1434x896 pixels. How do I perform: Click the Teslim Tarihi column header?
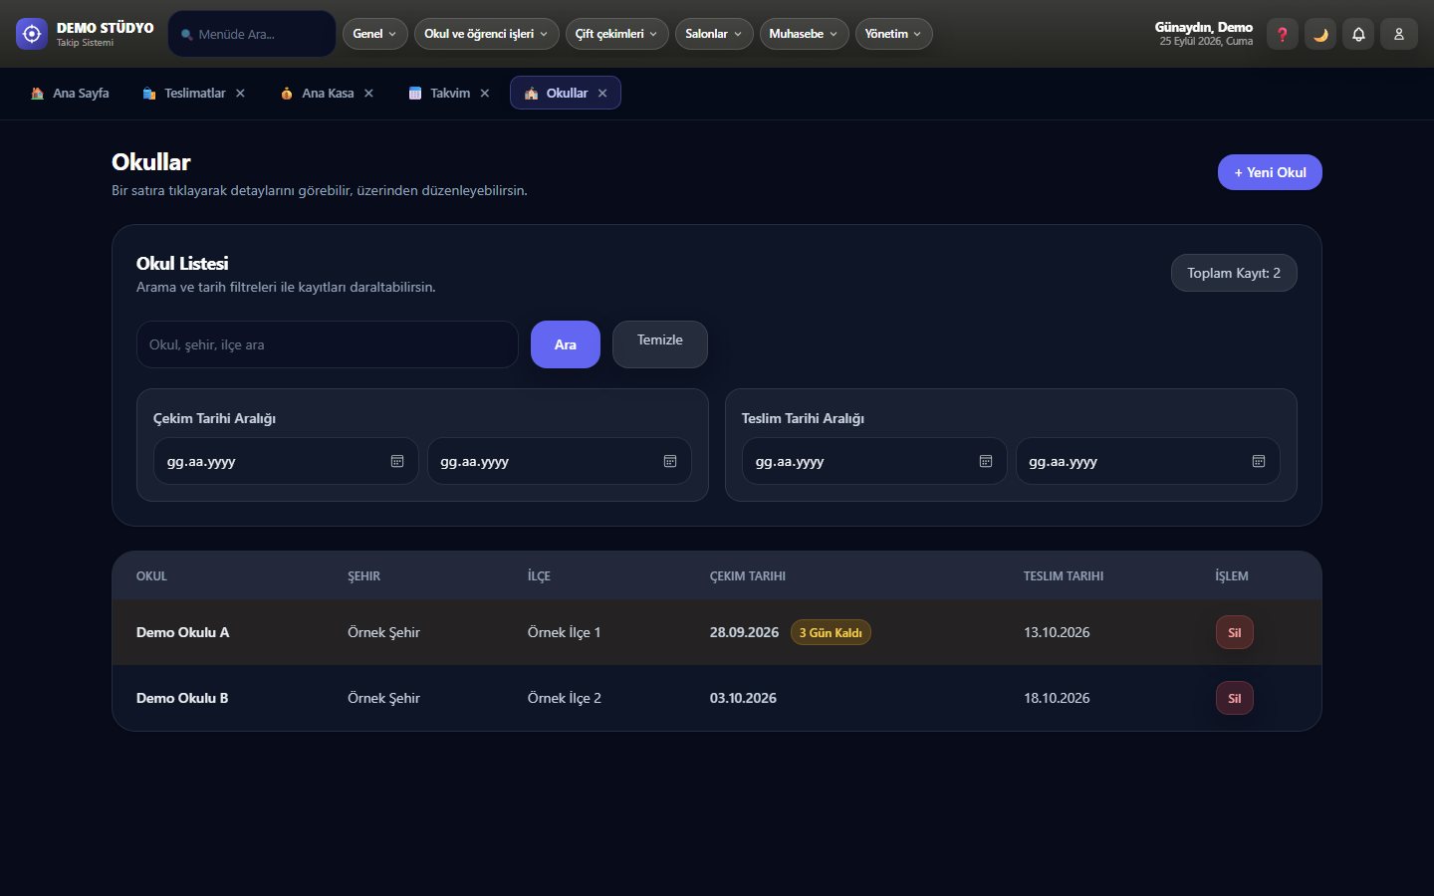(1064, 575)
